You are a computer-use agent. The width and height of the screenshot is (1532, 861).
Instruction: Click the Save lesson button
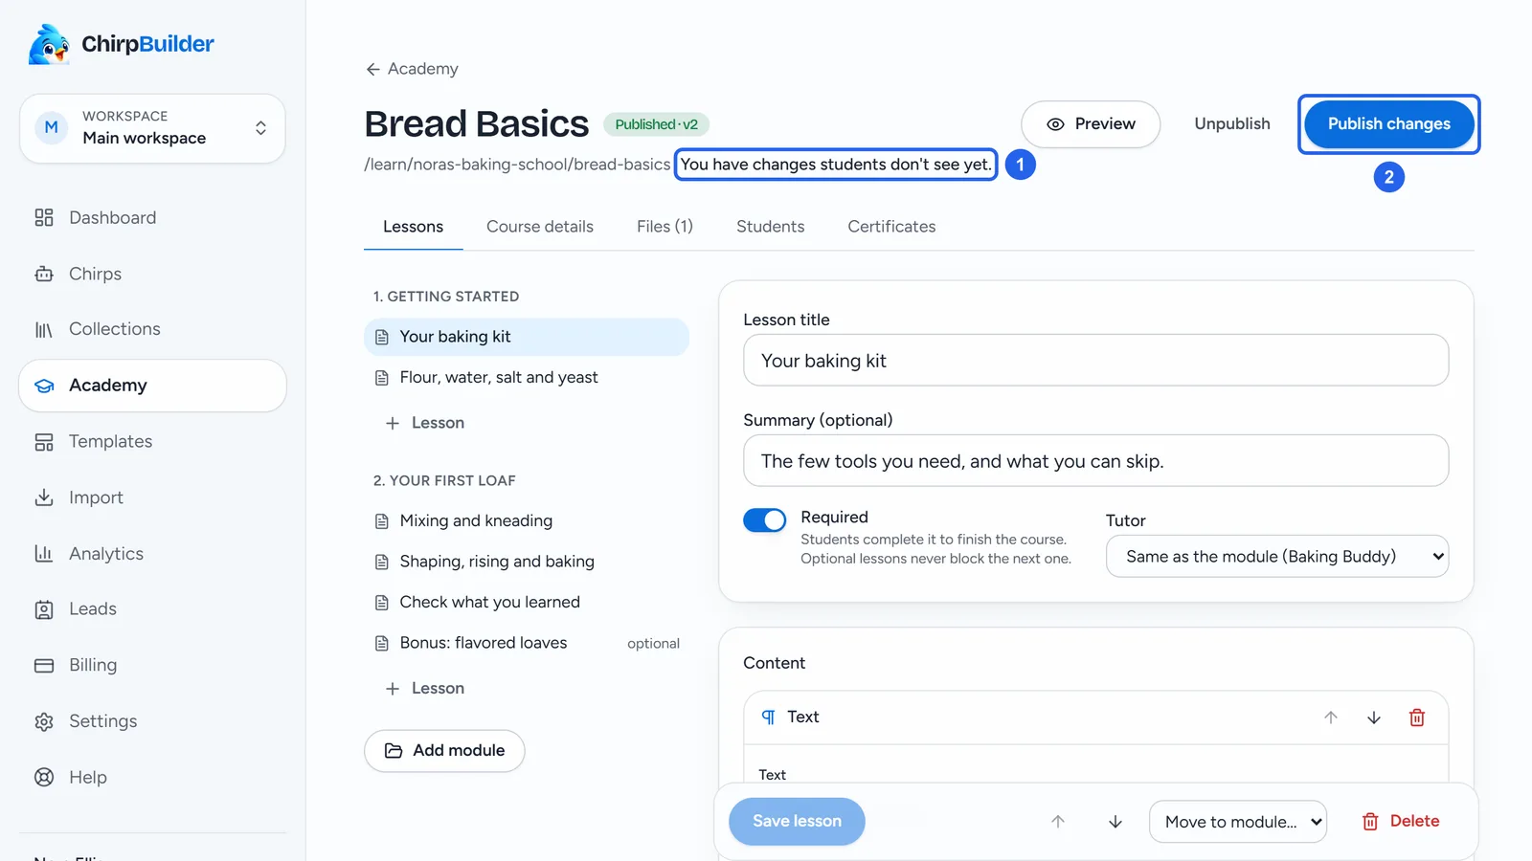[x=797, y=822]
